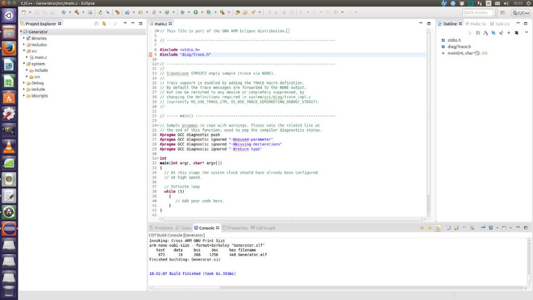Collapse all items in Outline view

click(x=478, y=33)
